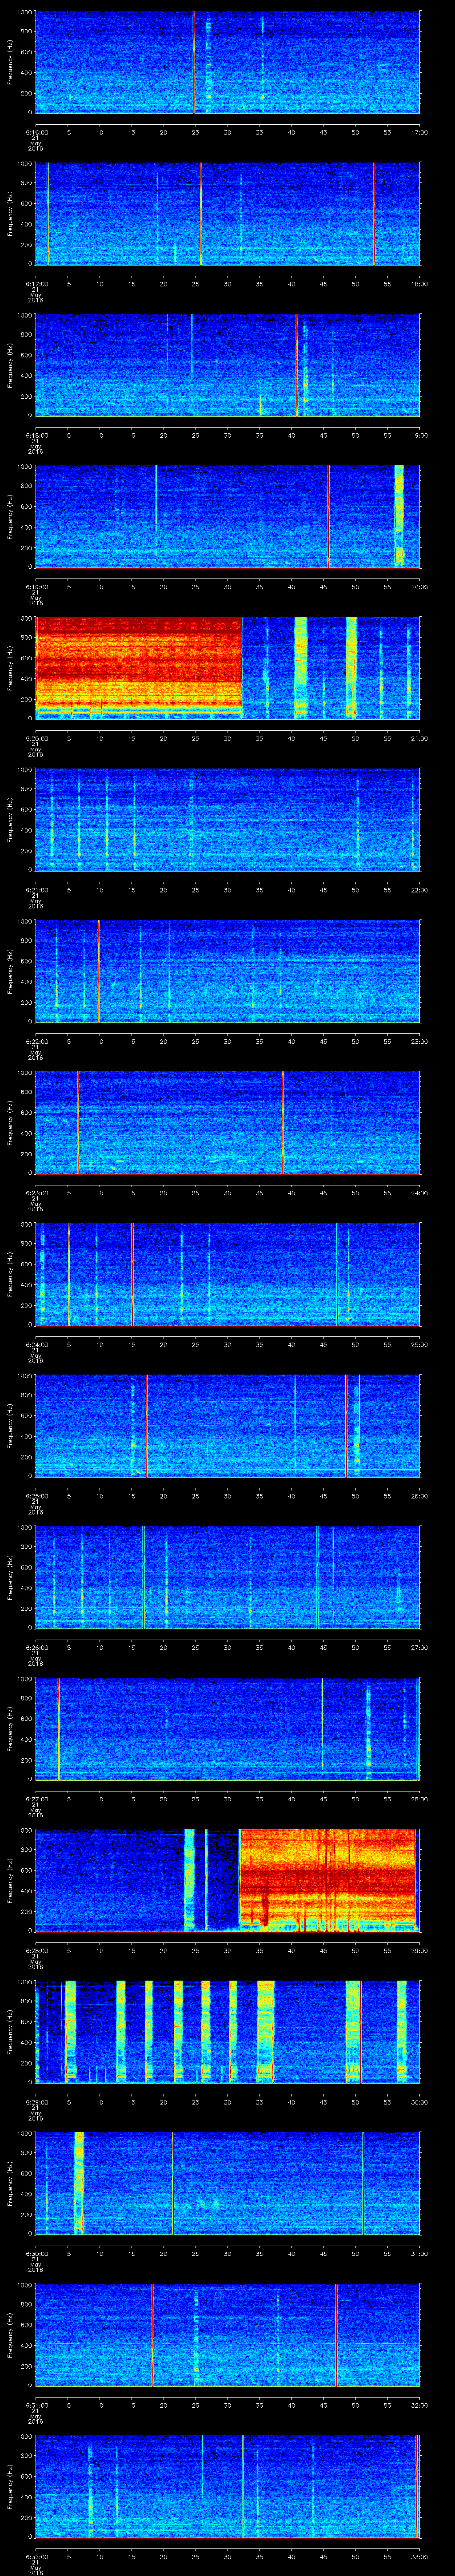Select the spectrogram panel starting at 6:28:00
Viewport: 455px width, 2576px height.
point(227,1880)
